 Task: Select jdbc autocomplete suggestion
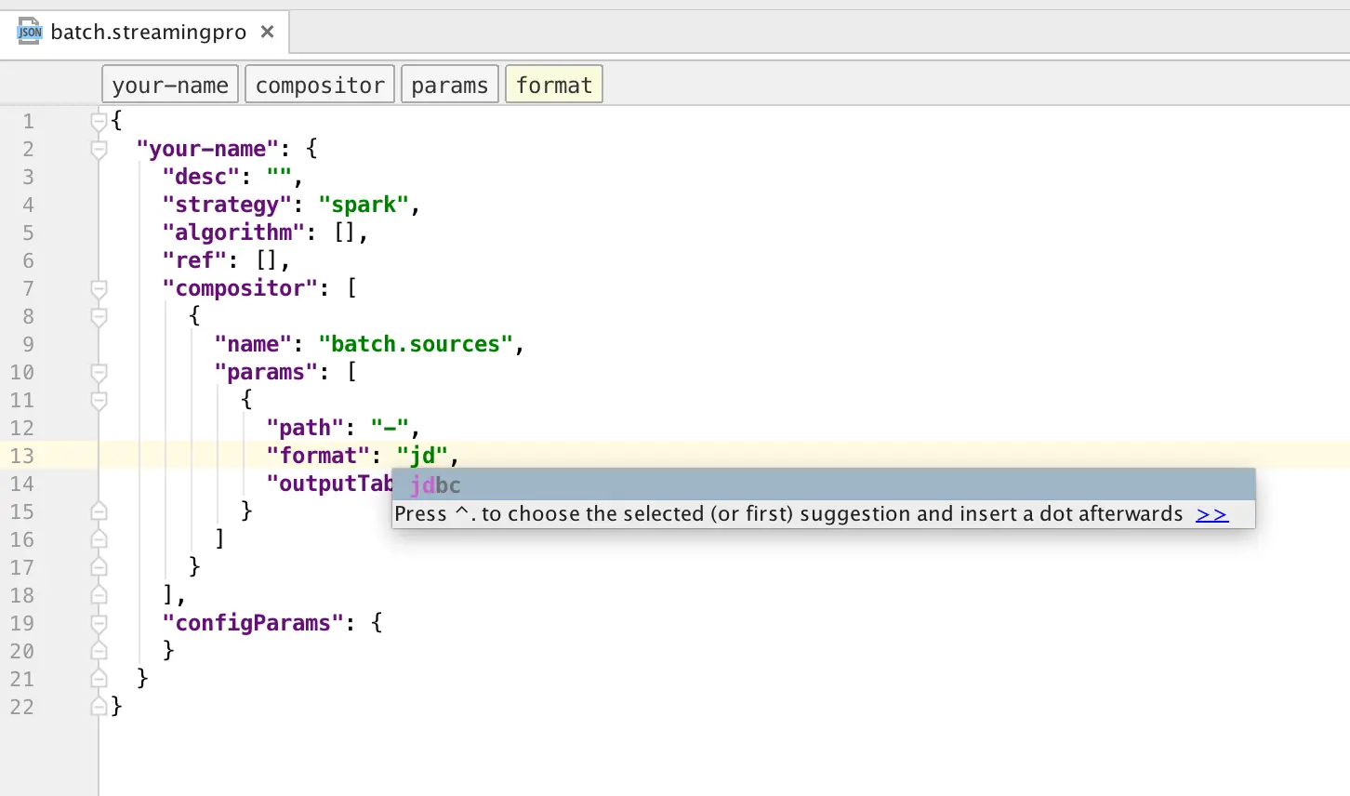tap(824, 484)
